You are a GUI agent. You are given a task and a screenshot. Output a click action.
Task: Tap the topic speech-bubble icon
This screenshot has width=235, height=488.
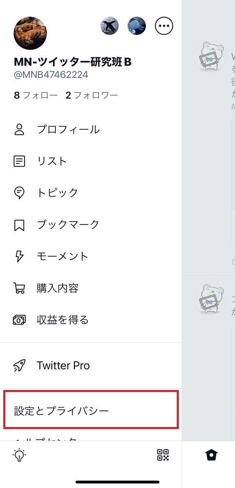click(x=19, y=193)
